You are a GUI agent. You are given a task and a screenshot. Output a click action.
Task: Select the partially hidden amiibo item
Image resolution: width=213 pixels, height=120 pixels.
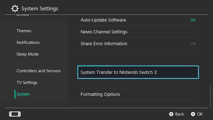[x=23, y=15]
